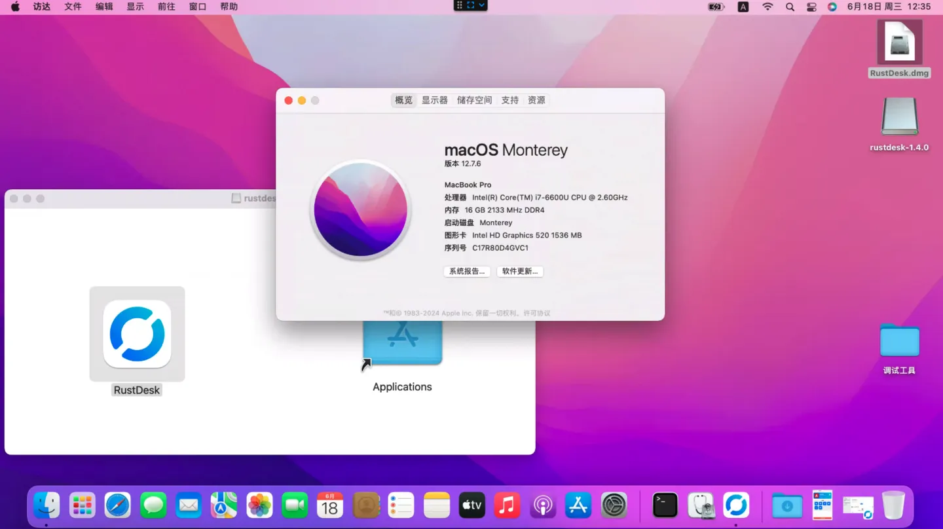The height and width of the screenshot is (529, 943).
Task: Expand the screen capture toolbar chevron
Action: pyautogui.click(x=483, y=5)
